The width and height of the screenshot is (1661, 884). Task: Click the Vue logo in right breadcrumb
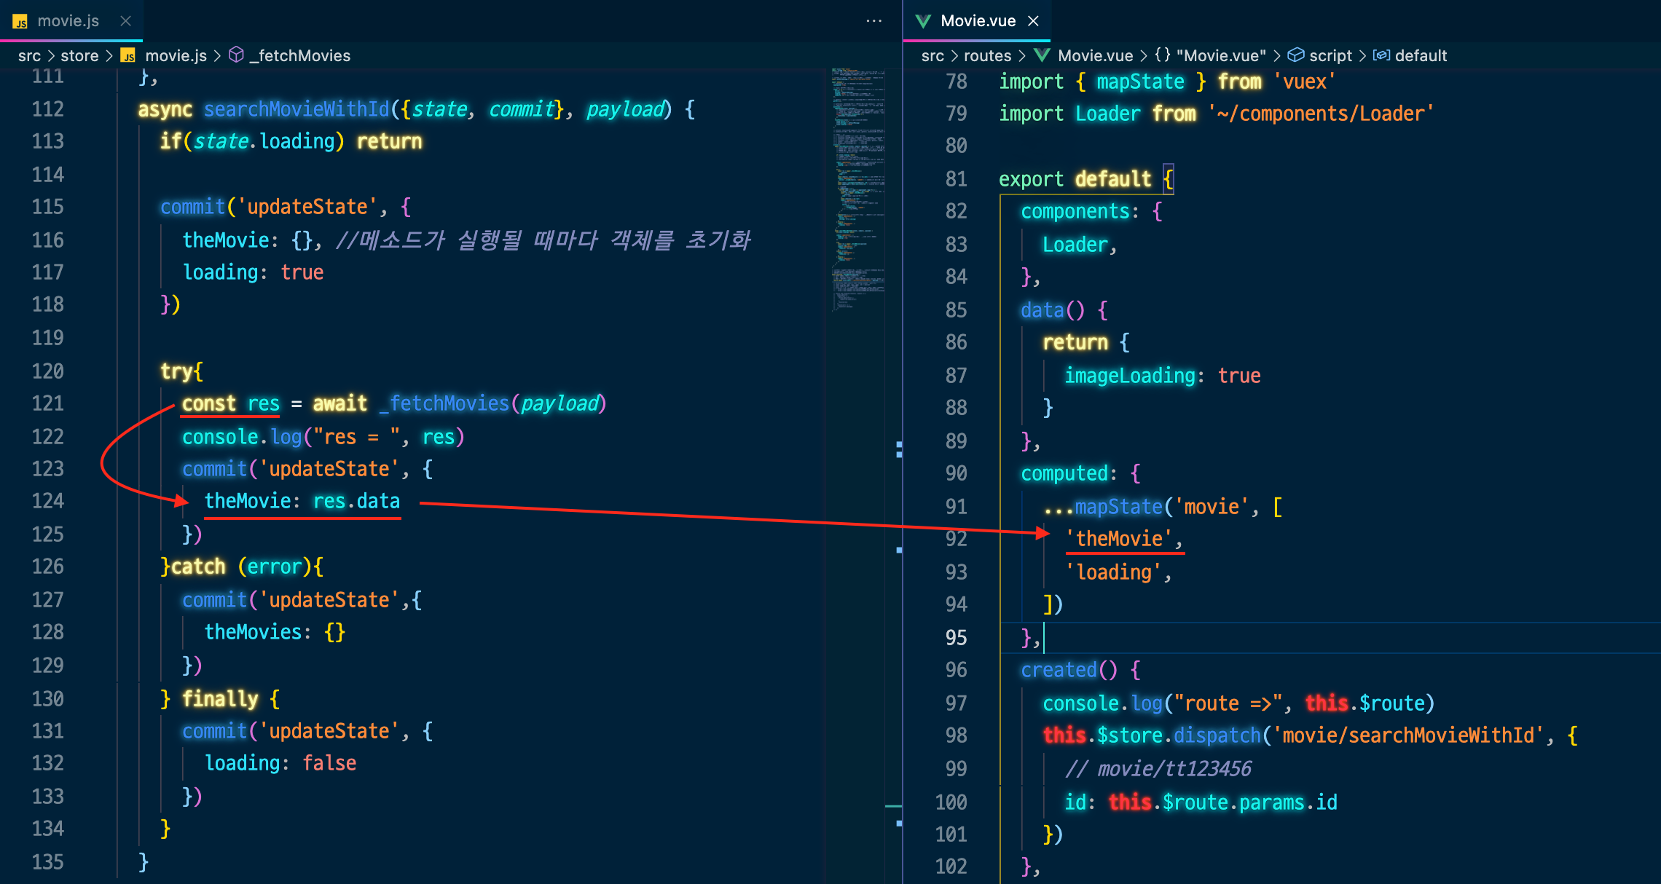pos(1042,55)
